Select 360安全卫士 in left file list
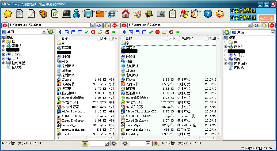This screenshot has height=151, width=277. coord(70,102)
